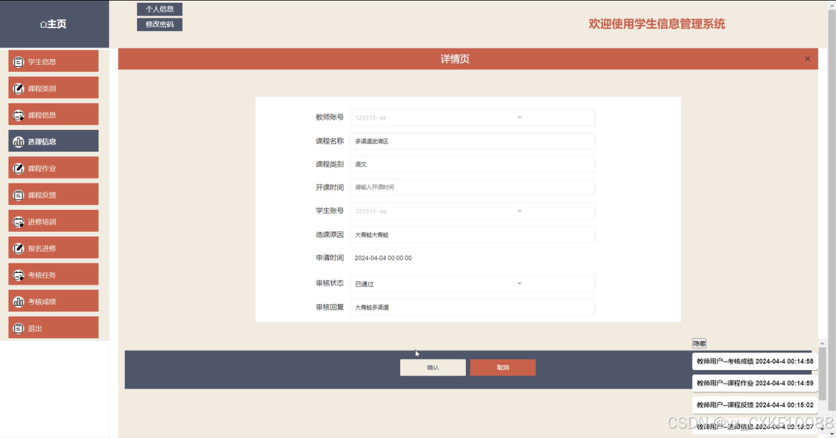The height and width of the screenshot is (438, 836).
Task: Click the 个人信息 button
Action: click(160, 9)
